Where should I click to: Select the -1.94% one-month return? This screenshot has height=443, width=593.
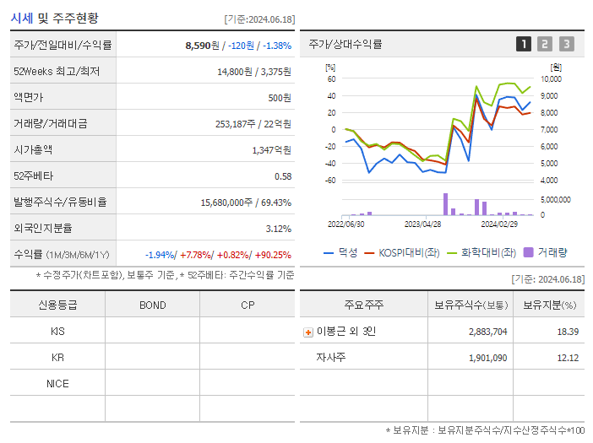pos(160,255)
